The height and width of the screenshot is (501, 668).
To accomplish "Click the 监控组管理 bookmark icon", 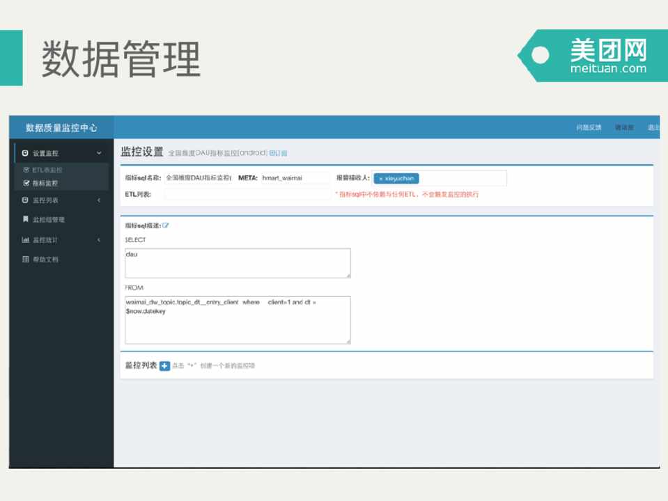I will tap(26, 219).
